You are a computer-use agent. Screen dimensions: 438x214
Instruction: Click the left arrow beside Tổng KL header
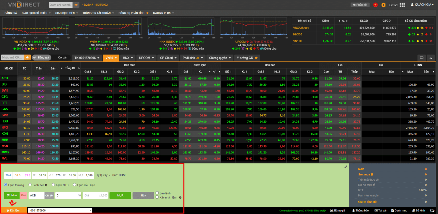click(x=62, y=68)
